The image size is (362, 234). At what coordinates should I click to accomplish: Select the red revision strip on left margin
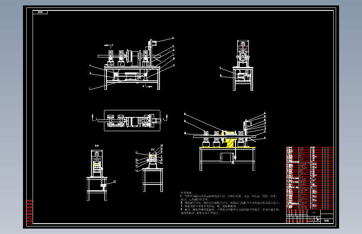(x=30, y=212)
